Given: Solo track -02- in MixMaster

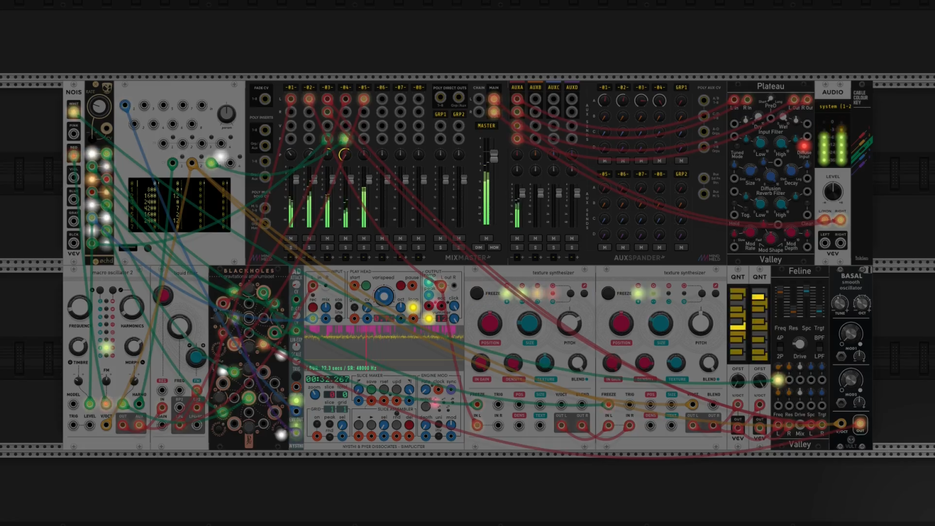Looking at the screenshot, I should [309, 247].
